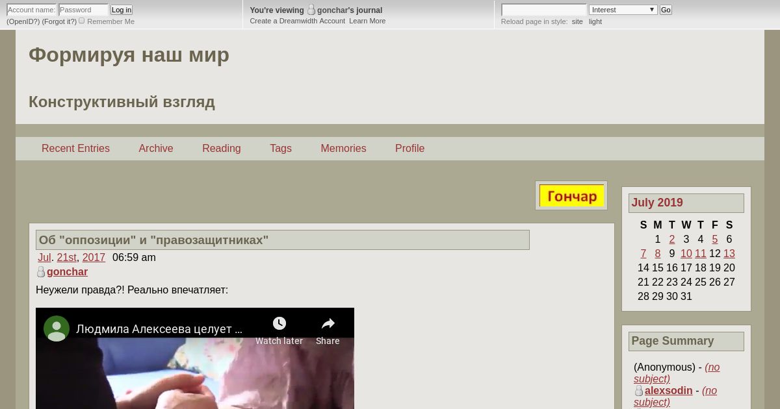Reload page in light style
This screenshot has height=409, width=780.
(595, 21)
